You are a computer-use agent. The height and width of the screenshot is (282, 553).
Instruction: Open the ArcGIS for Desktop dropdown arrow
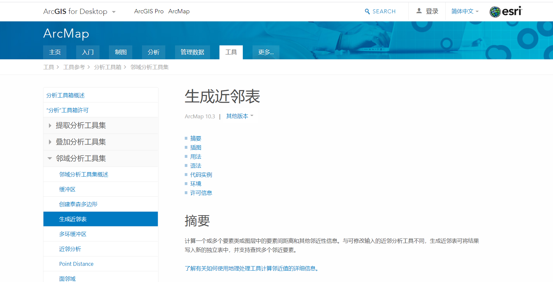tap(114, 12)
